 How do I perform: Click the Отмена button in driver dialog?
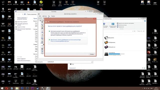point(92,54)
